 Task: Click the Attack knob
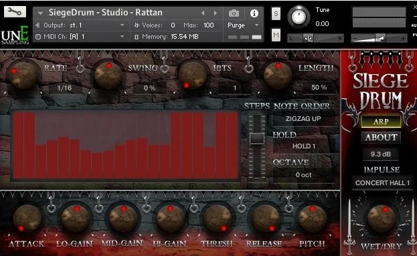coord(27,219)
